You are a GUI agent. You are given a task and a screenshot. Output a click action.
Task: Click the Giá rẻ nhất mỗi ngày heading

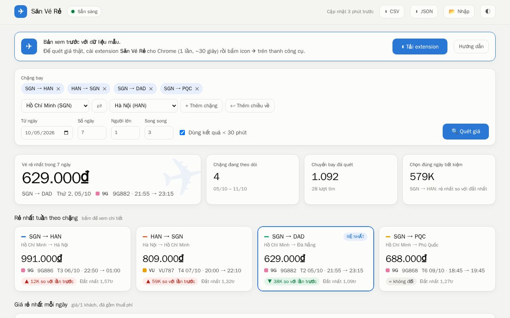click(41, 304)
